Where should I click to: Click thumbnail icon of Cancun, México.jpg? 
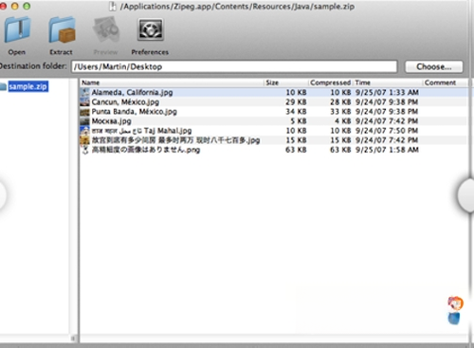coord(84,101)
